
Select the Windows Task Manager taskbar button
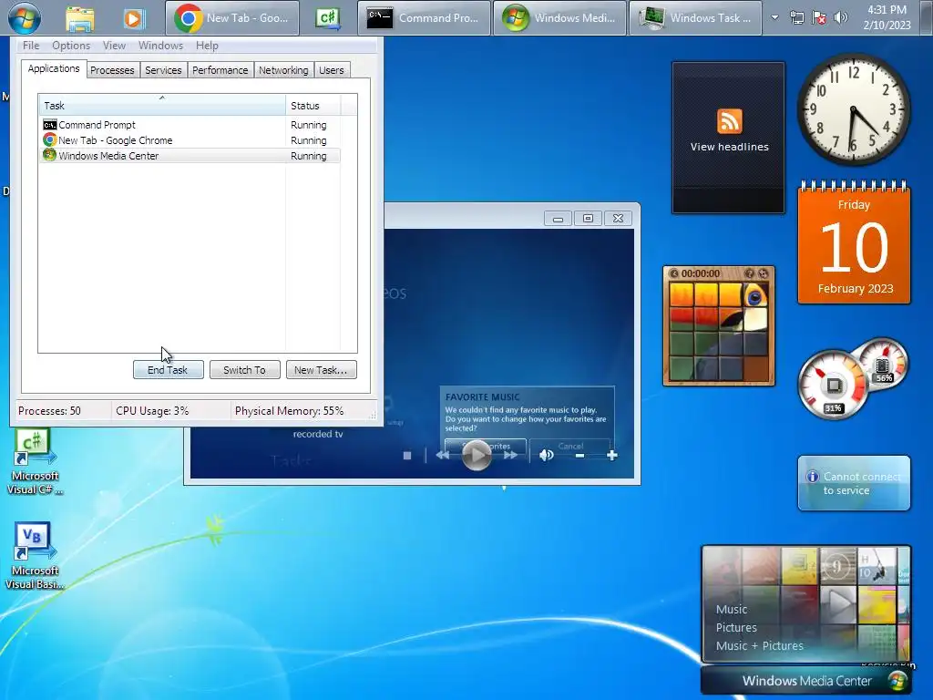pos(695,18)
